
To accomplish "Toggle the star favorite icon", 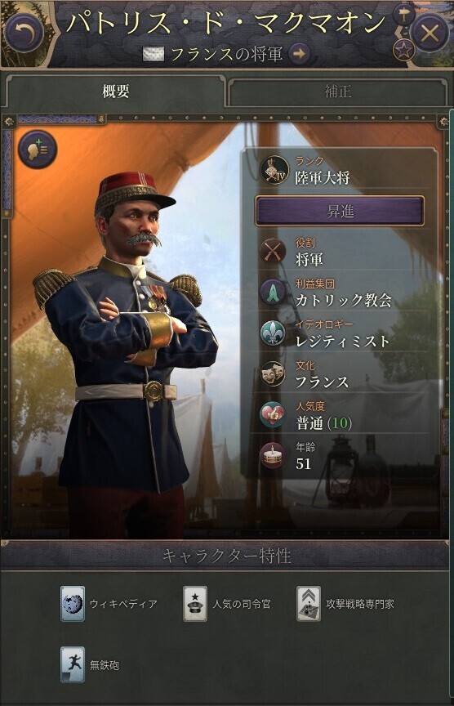I will pyautogui.click(x=403, y=51).
